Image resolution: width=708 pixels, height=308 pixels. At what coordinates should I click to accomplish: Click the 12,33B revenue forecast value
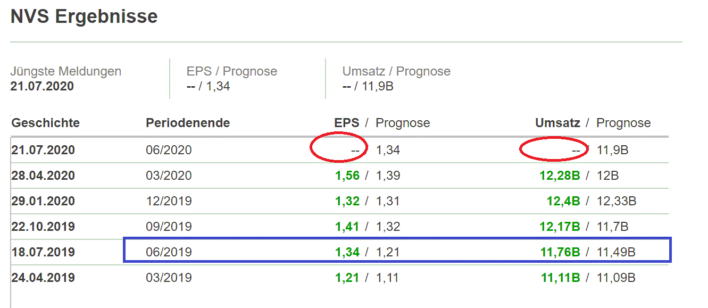(x=616, y=201)
